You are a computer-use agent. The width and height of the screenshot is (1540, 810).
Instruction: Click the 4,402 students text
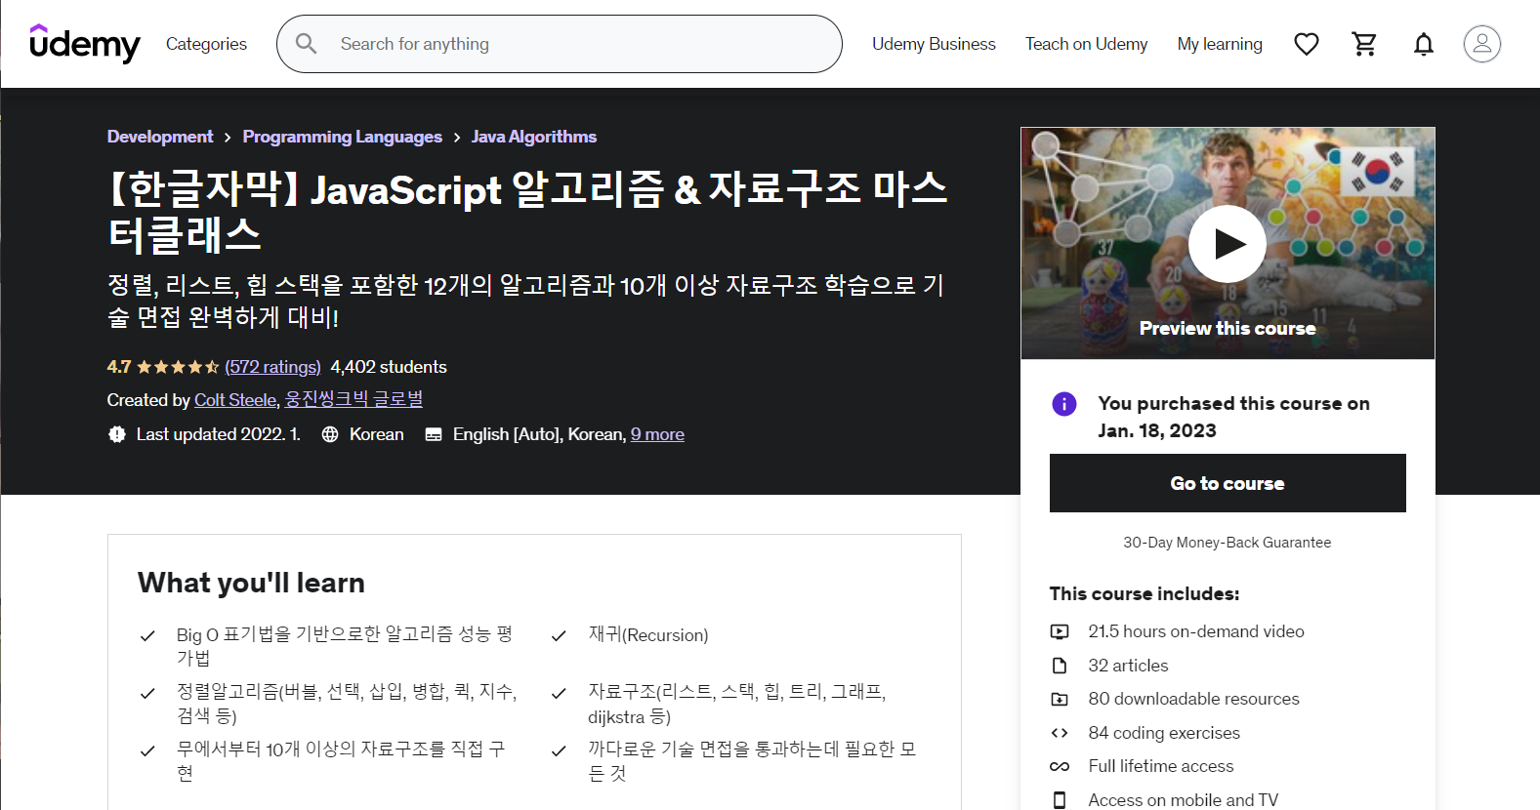click(x=389, y=367)
